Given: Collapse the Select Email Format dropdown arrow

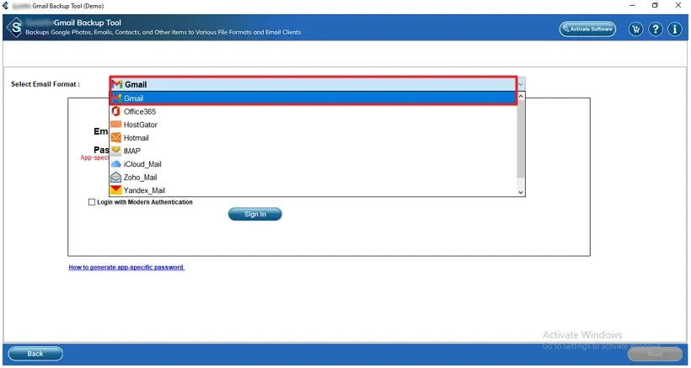Looking at the screenshot, I should pyautogui.click(x=521, y=84).
